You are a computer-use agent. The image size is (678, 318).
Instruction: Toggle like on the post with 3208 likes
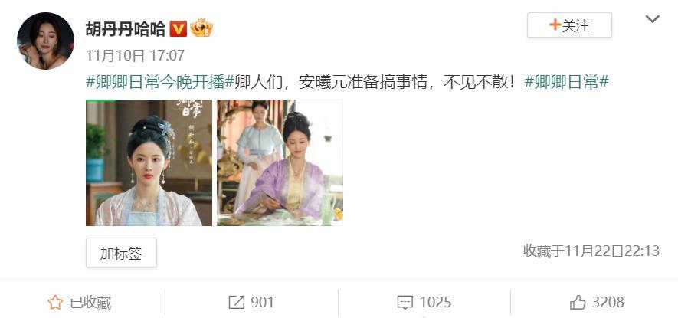coord(597,302)
